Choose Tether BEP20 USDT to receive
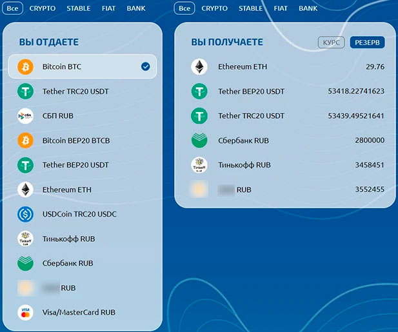Viewport: 398px width, 332px height. pos(251,92)
